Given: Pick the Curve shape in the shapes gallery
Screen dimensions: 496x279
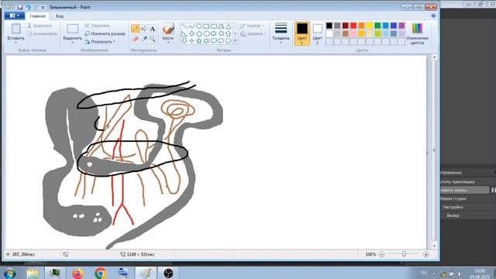Looking at the screenshot, I should point(191,26).
